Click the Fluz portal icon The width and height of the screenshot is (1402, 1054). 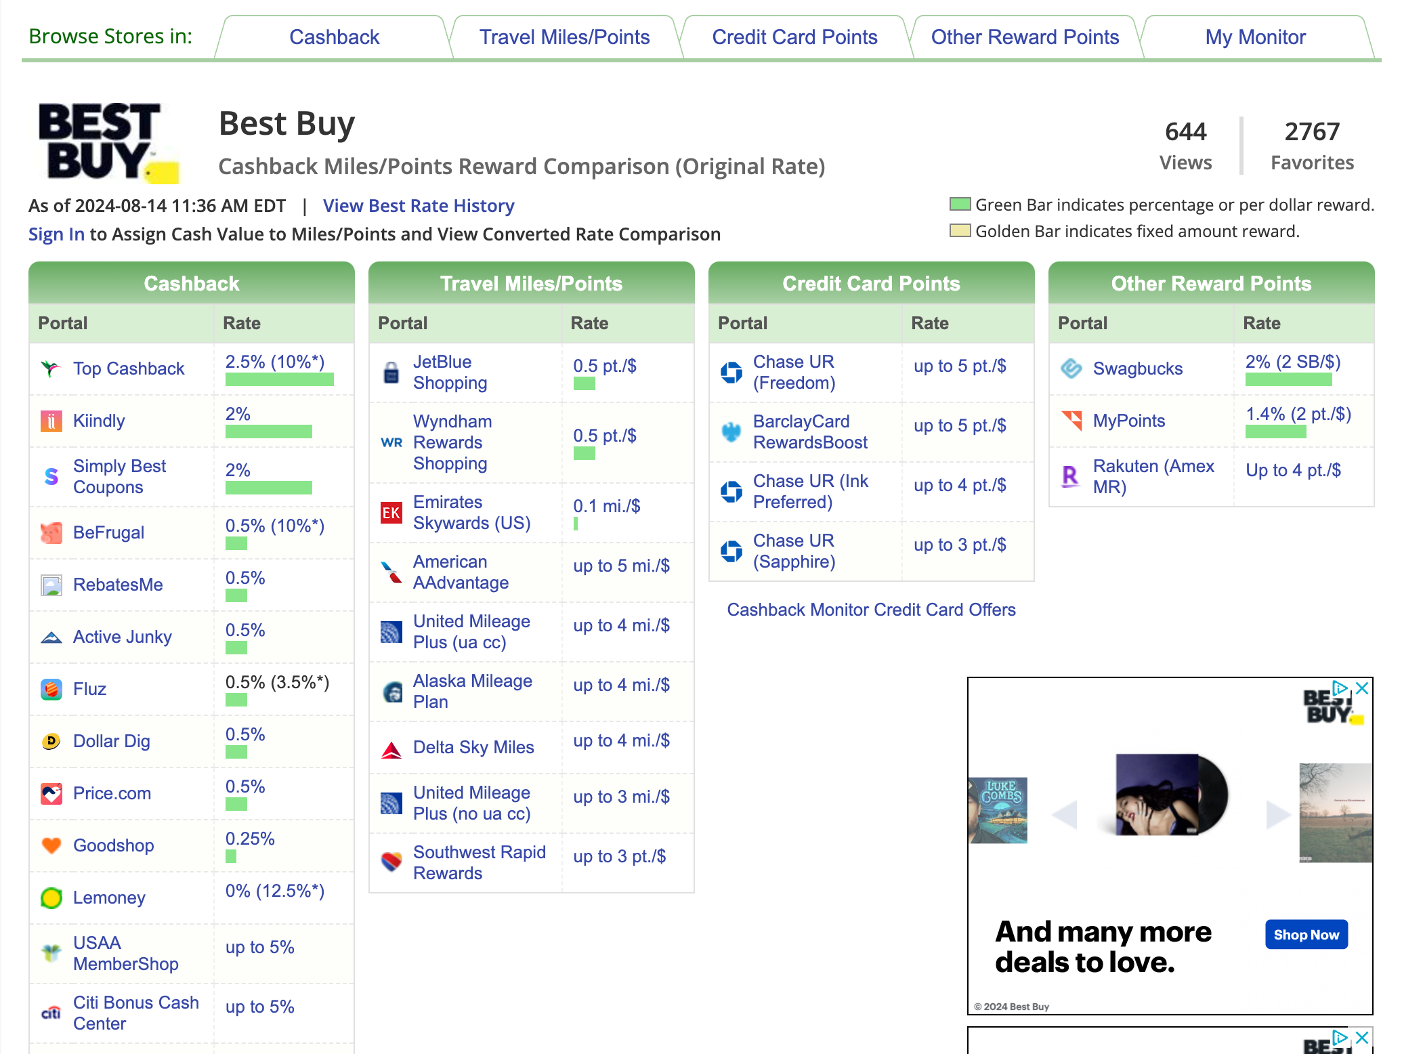[51, 690]
